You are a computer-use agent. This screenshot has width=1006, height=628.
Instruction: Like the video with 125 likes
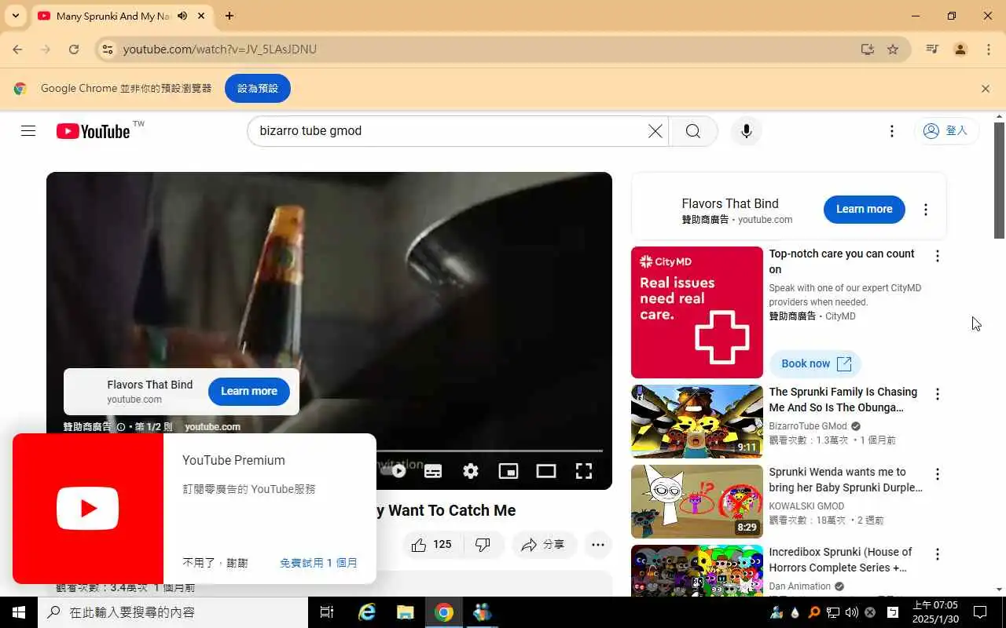[432, 545]
